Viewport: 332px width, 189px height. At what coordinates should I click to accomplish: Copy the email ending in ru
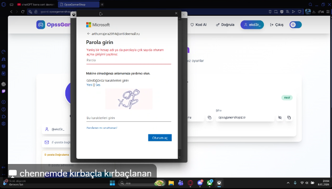tap(210, 118)
